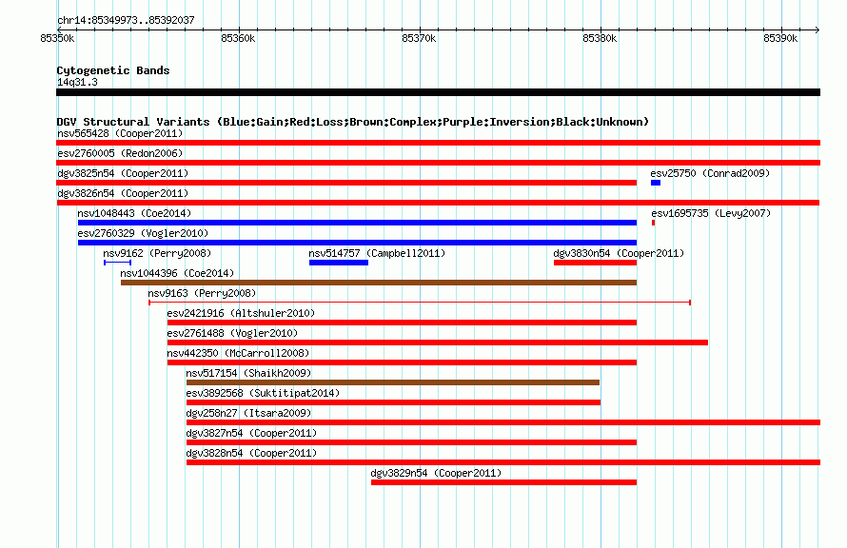The height and width of the screenshot is (548, 847).
Task: Select the red bar under dgv3829n54 (Cooper2011)
Action: click(504, 482)
